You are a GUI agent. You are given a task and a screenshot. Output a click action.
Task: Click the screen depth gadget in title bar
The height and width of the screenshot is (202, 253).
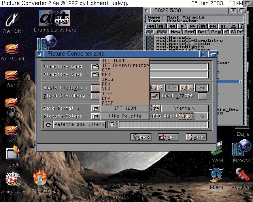tap(248, 3)
